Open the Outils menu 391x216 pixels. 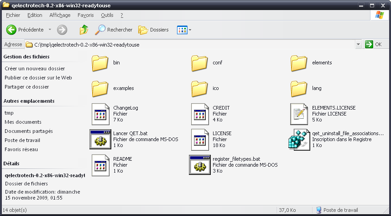pos(107,15)
